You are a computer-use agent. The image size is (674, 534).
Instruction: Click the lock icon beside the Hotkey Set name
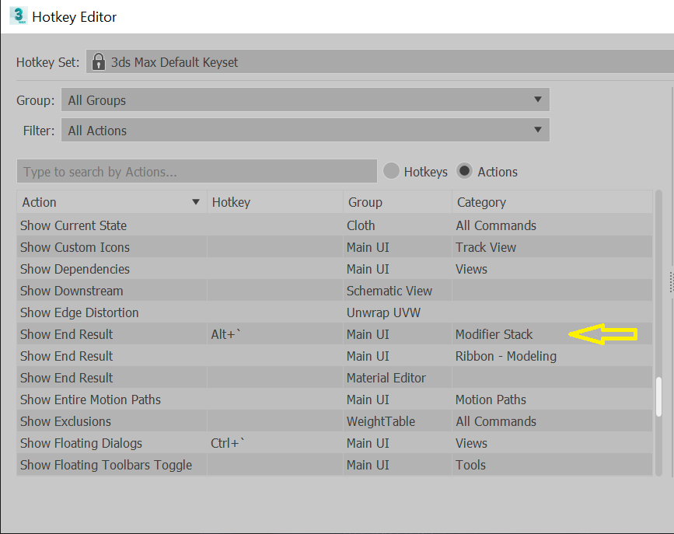point(98,61)
